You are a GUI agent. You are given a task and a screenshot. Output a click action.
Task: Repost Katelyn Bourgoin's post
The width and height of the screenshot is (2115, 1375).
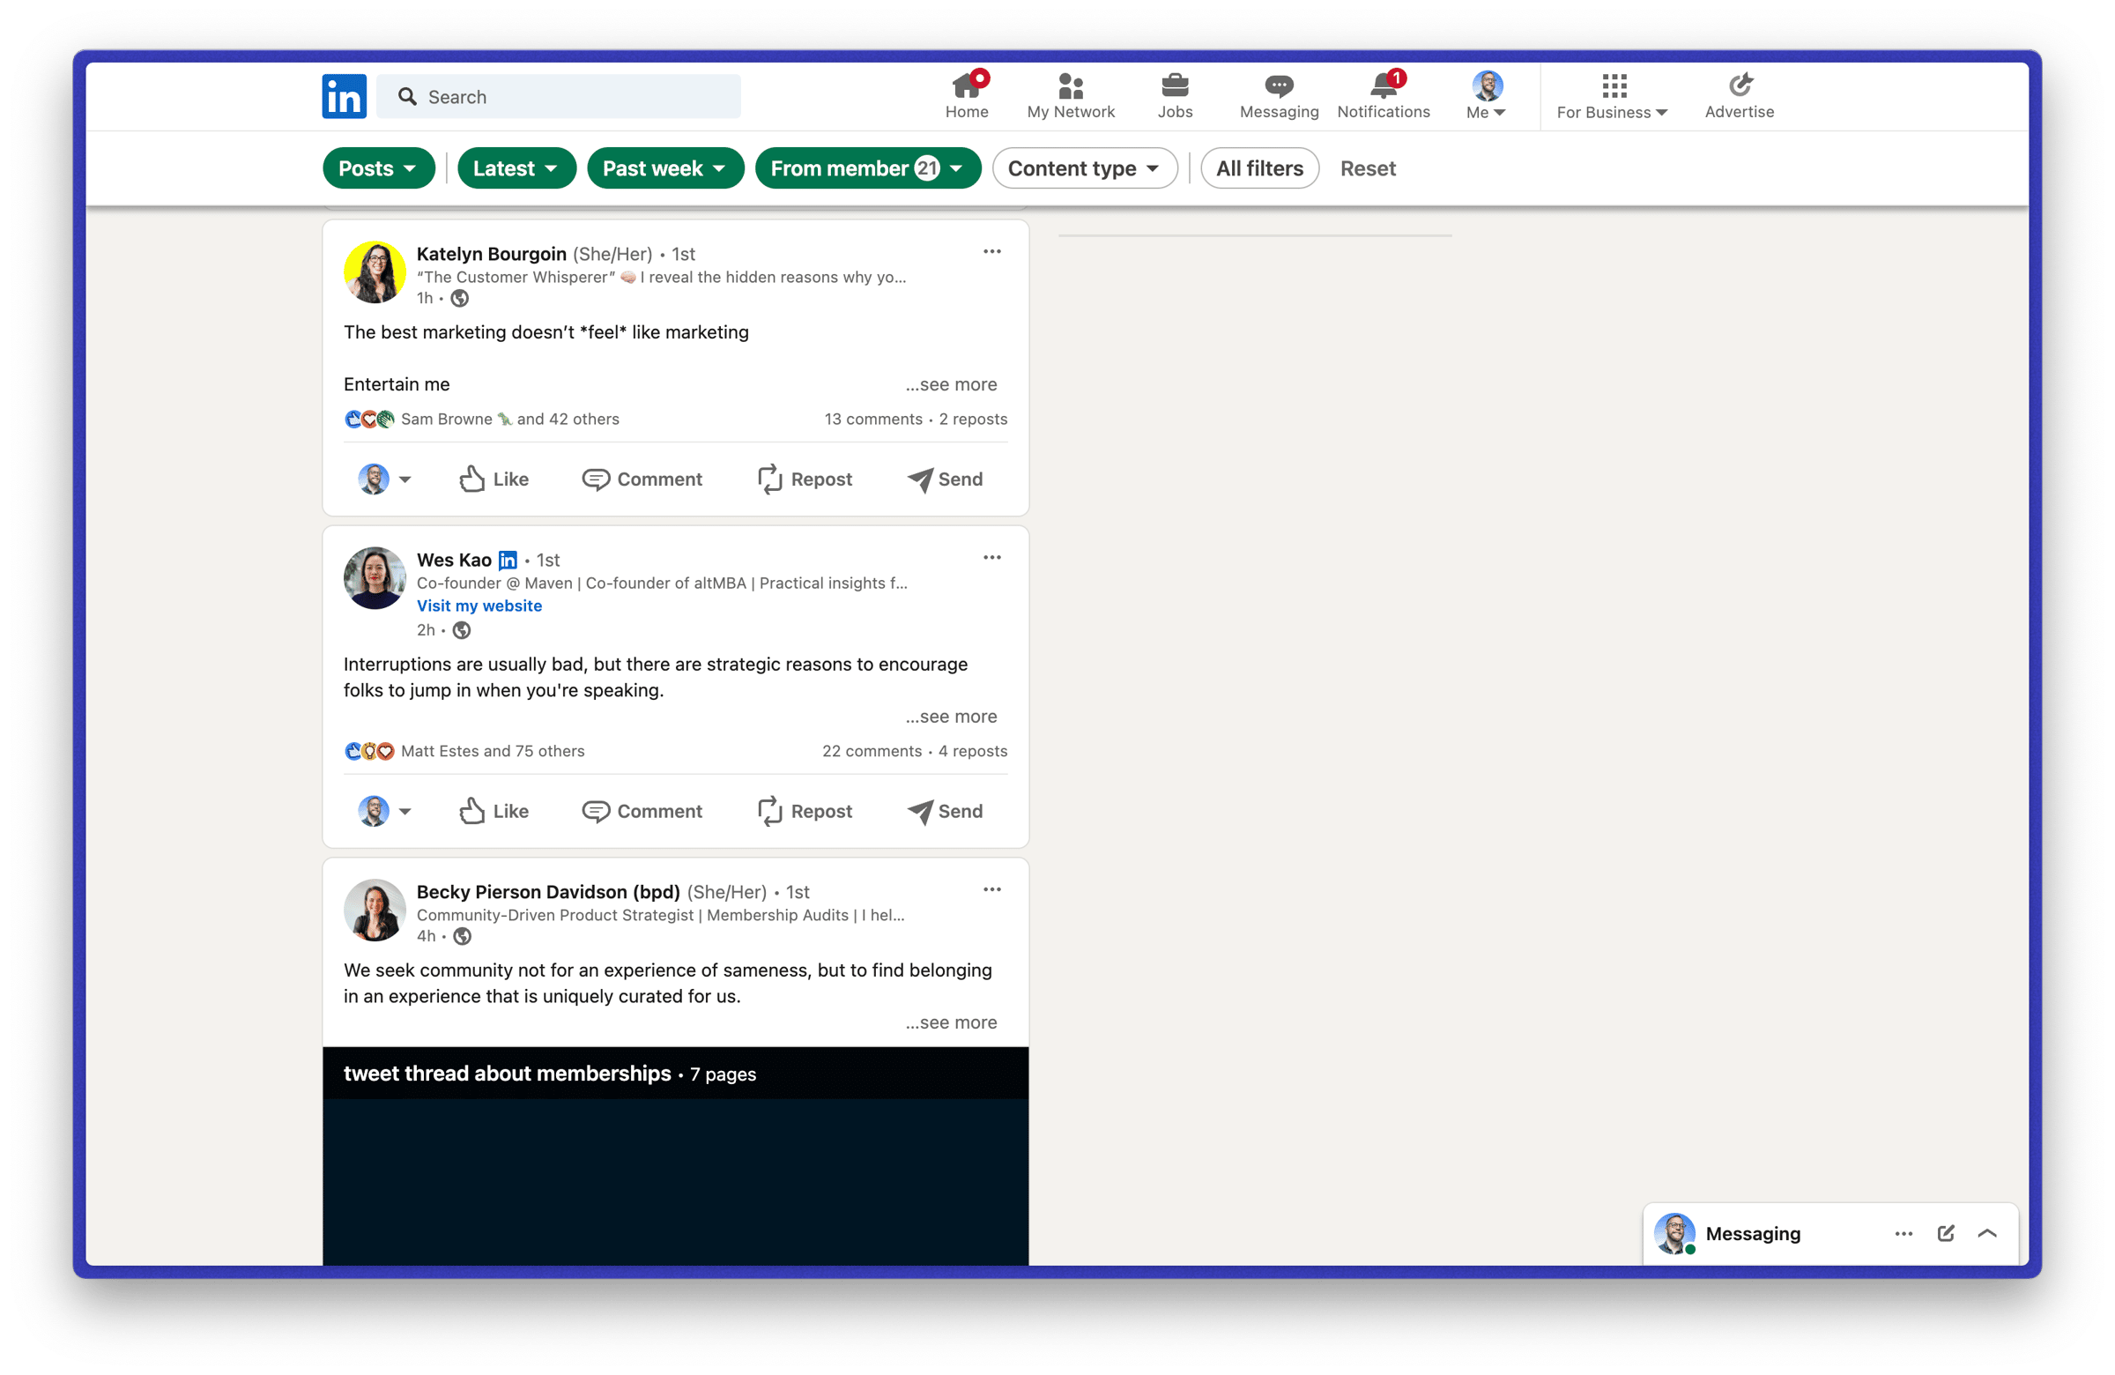point(805,479)
